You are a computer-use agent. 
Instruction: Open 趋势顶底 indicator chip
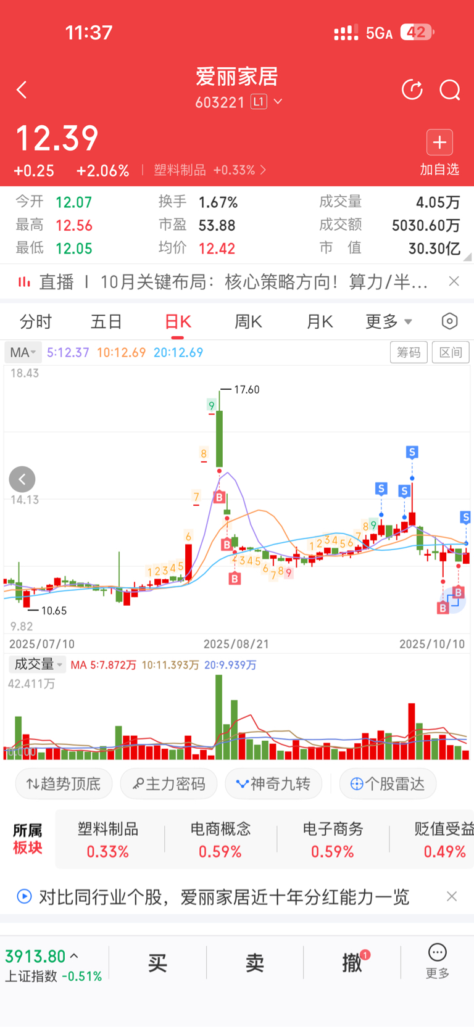(64, 784)
